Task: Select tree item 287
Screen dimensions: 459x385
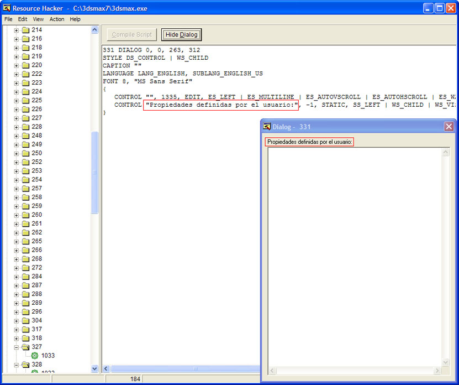Action: [37, 285]
